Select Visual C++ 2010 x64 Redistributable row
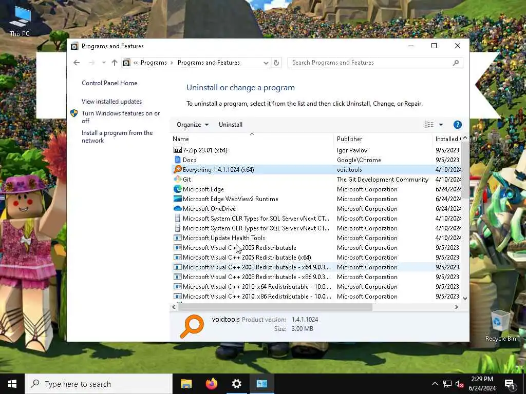The image size is (526, 394). coord(315,286)
